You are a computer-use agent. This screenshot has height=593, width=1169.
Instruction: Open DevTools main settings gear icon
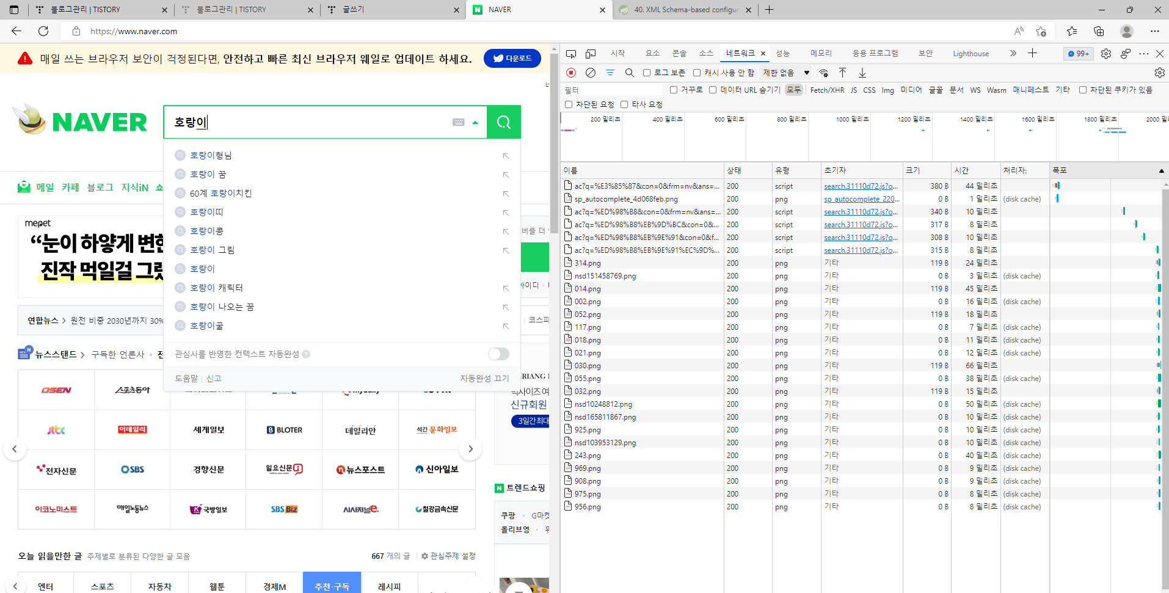click(x=1106, y=54)
